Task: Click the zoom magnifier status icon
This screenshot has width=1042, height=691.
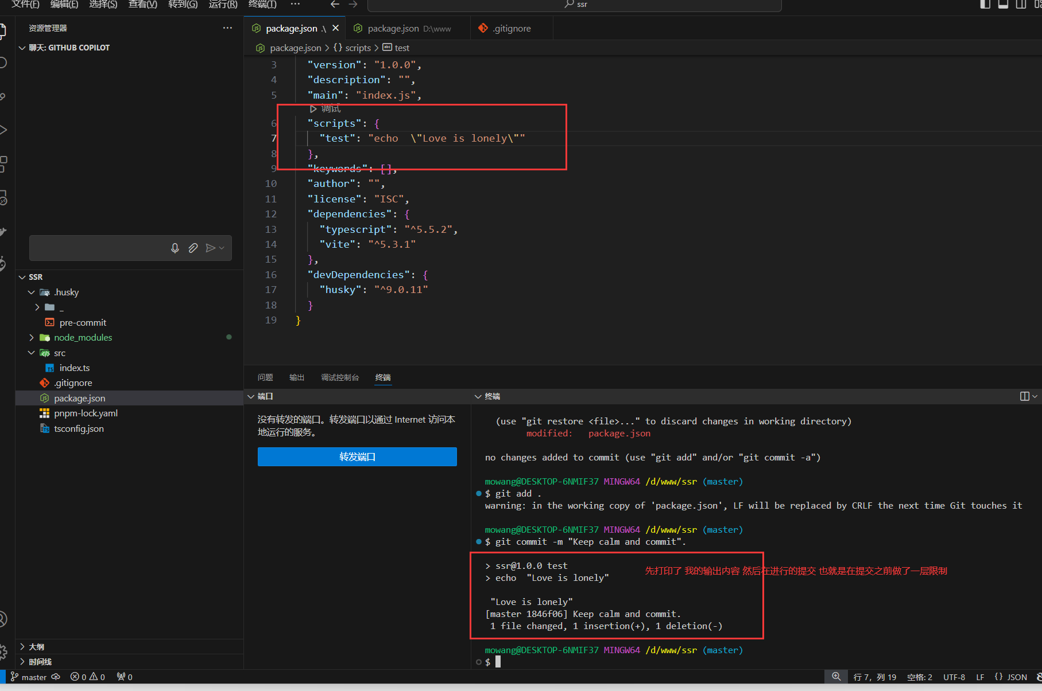Action: 836,677
